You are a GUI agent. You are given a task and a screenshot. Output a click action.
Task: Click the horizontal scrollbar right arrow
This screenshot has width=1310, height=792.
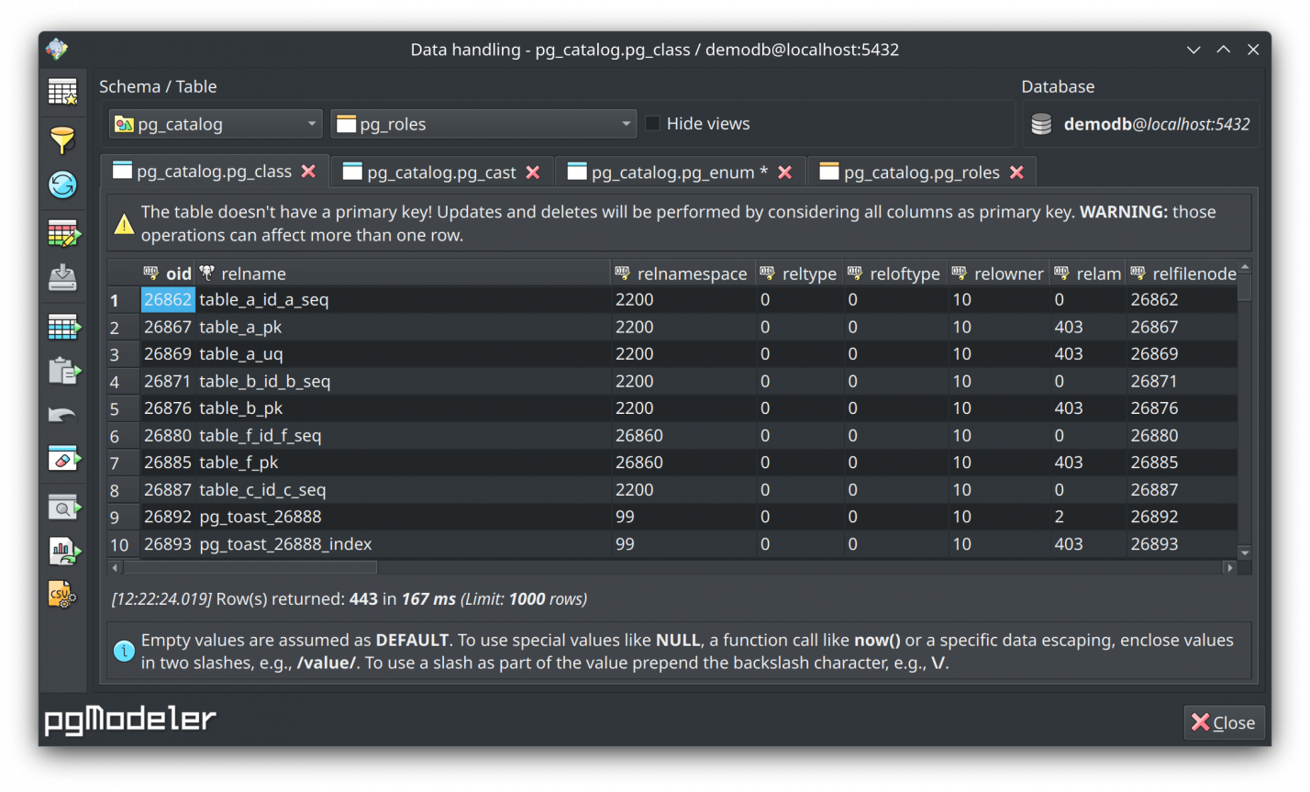pos(1230,568)
